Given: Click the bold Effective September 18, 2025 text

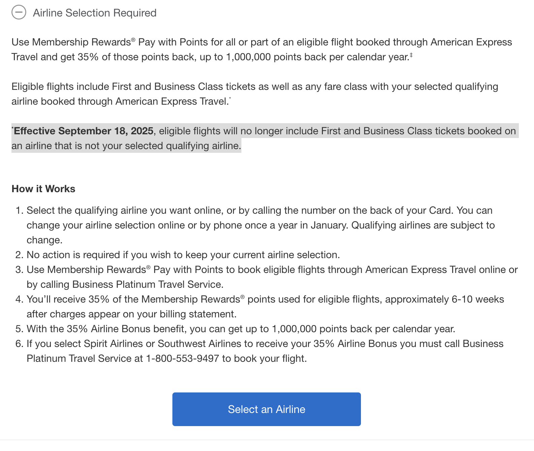Looking at the screenshot, I should 84,131.
